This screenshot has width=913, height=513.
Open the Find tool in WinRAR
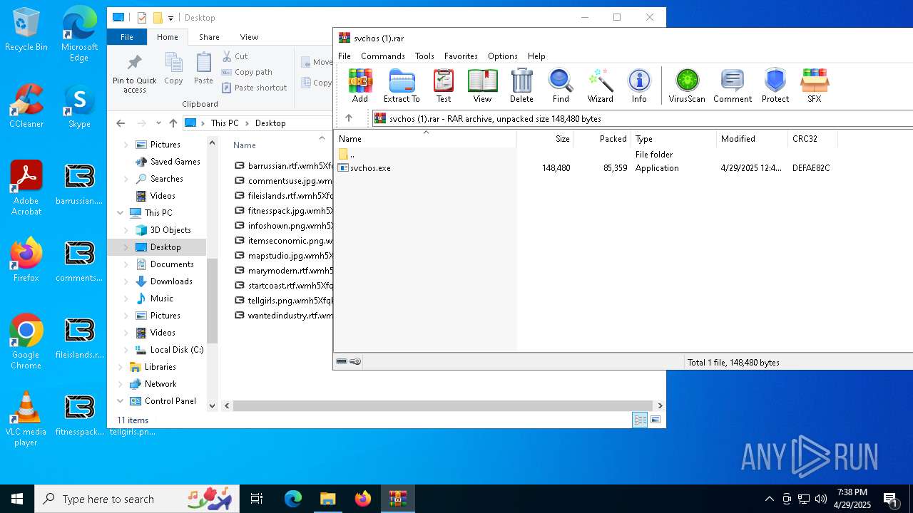tap(561, 86)
